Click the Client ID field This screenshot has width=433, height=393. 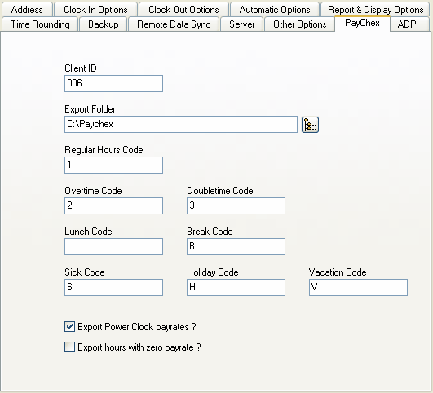coord(114,83)
